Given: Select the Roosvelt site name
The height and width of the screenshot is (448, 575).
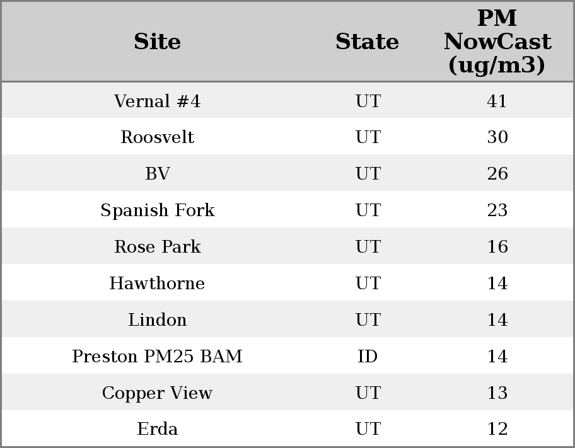Looking at the screenshot, I should click(x=157, y=137).
